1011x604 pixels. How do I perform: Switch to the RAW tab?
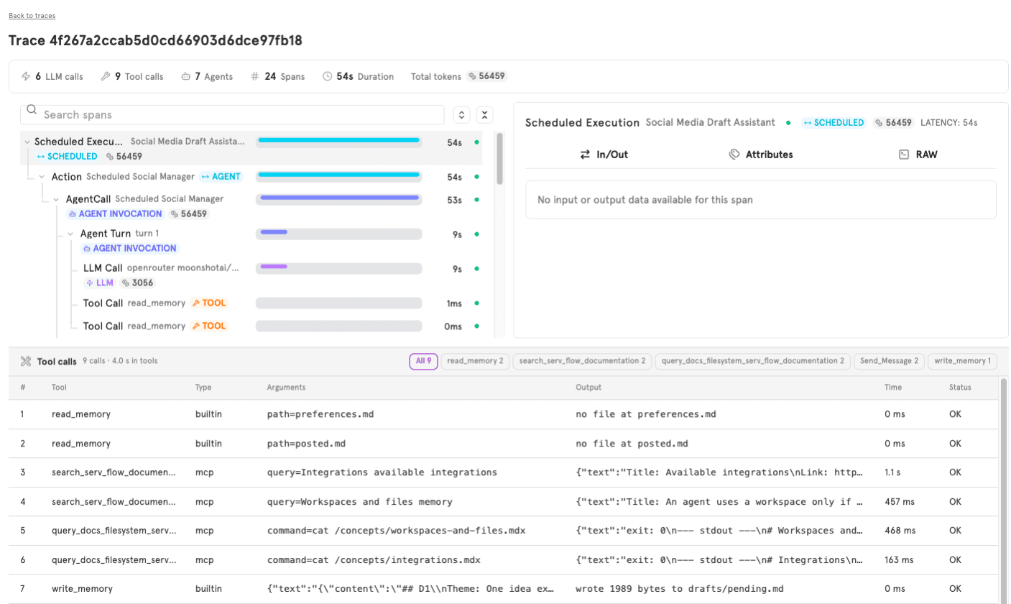point(918,155)
